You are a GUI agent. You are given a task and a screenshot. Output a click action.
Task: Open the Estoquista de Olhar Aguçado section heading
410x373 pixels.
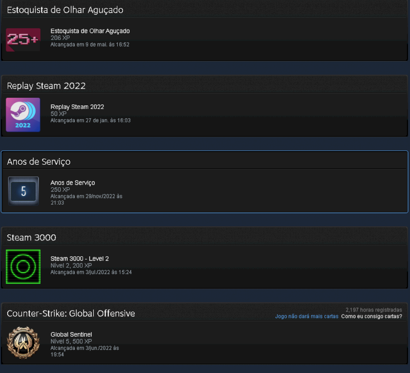pyautogui.click(x=65, y=10)
